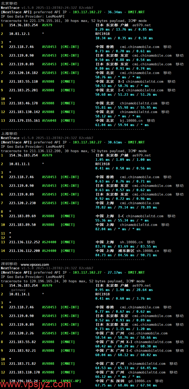This screenshot has height=389, width=189.
Task: Select the 84.73 ms / 84.56 ms latency line
Action: [x=126, y=255]
